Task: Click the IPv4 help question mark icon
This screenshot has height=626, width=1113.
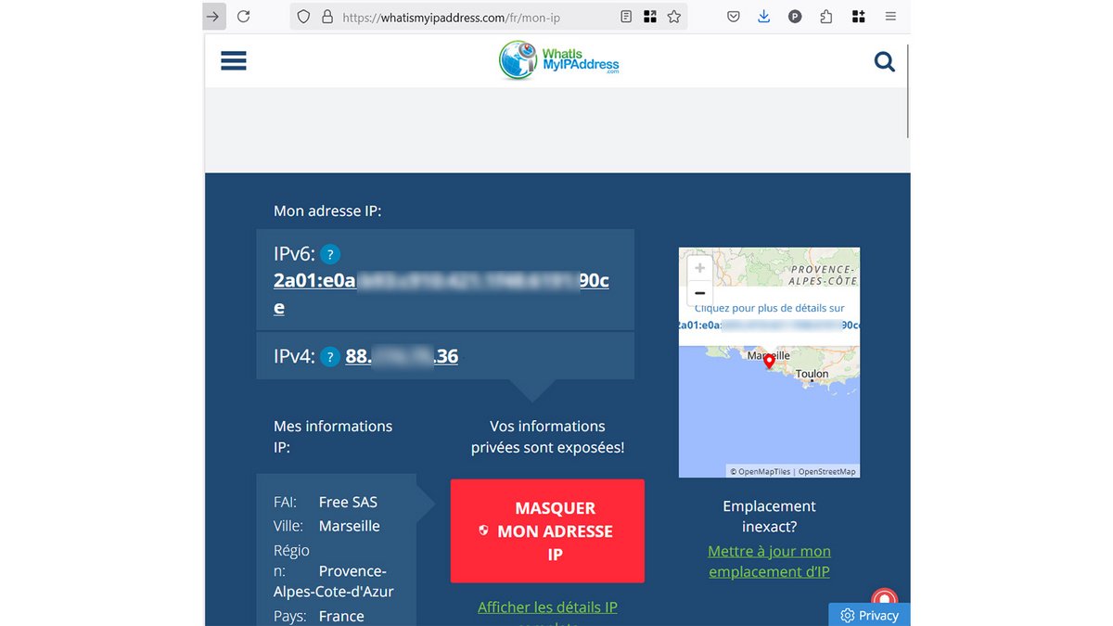Action: (330, 356)
